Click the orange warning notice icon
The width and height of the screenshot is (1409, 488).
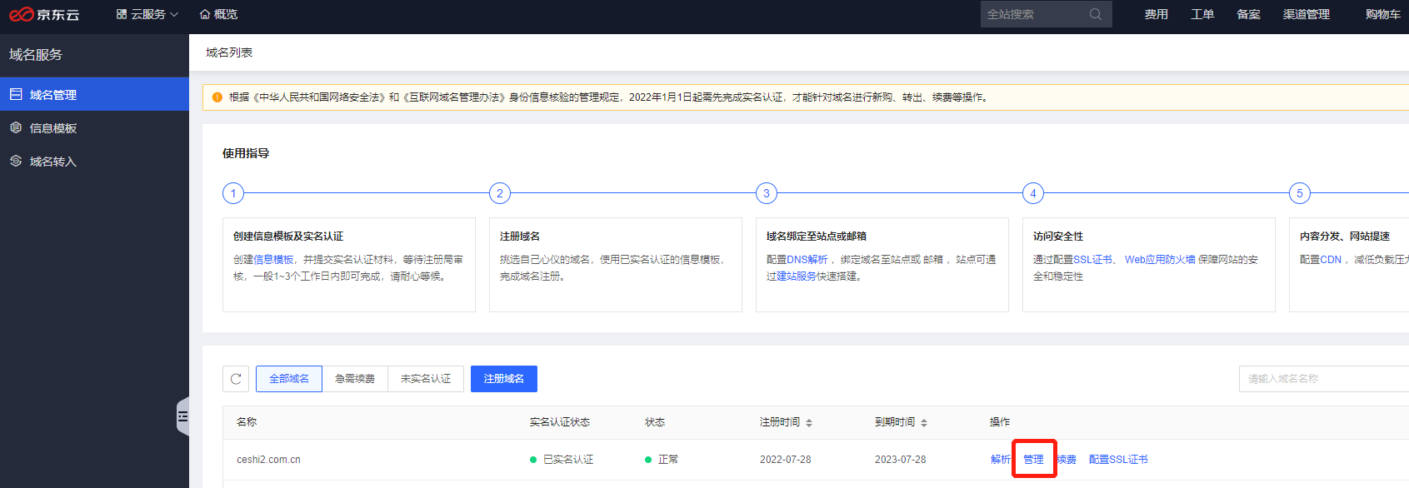point(217,97)
